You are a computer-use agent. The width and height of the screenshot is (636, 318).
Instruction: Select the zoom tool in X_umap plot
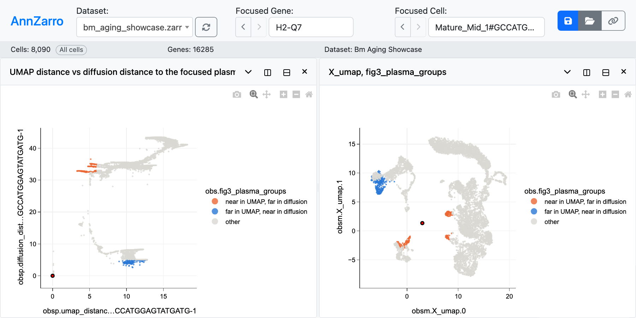[573, 94]
